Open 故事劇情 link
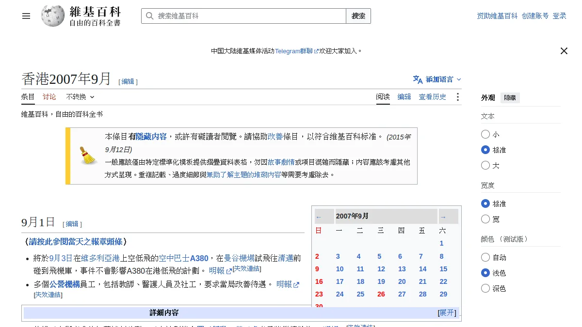The image size is (582, 327). coord(281,162)
